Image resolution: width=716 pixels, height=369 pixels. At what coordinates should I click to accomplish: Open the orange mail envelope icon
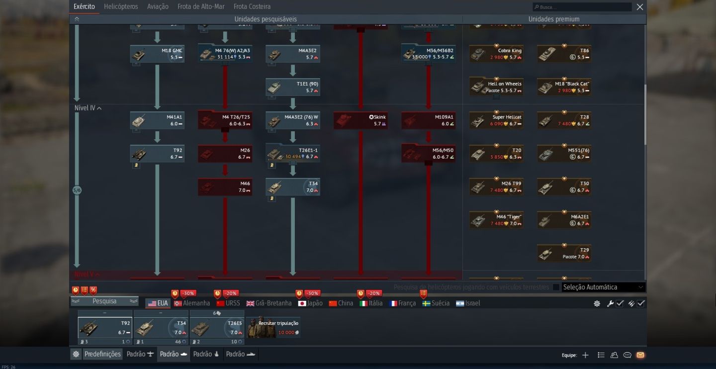pyautogui.click(x=640, y=355)
